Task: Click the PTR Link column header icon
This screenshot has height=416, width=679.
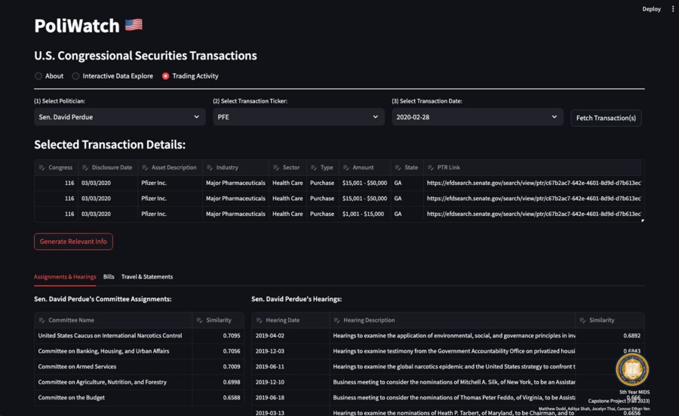Action: (x=431, y=168)
